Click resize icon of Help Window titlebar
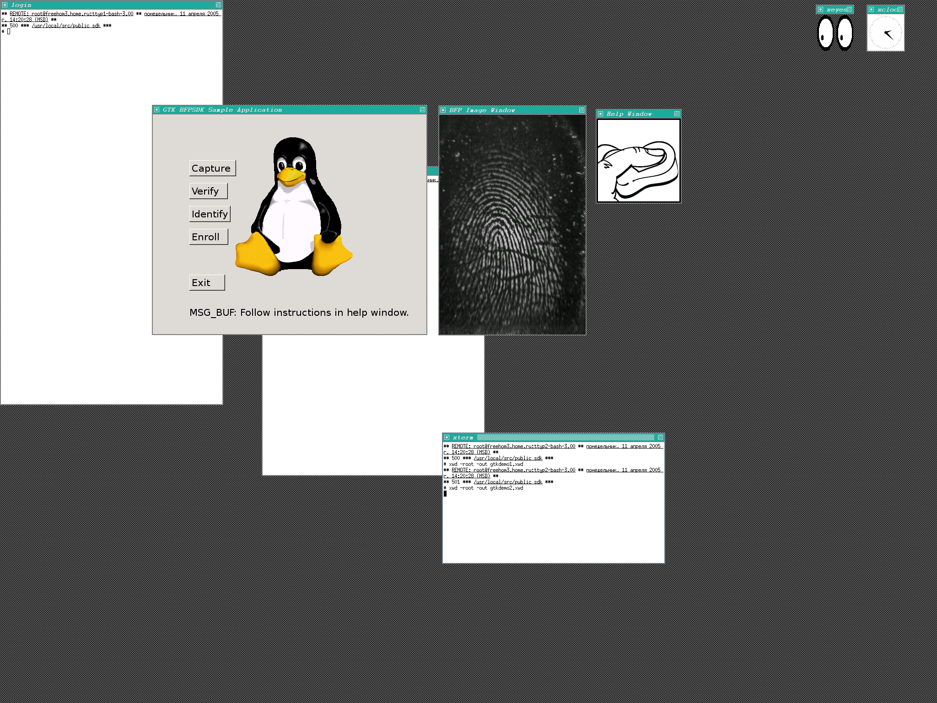 tap(676, 114)
